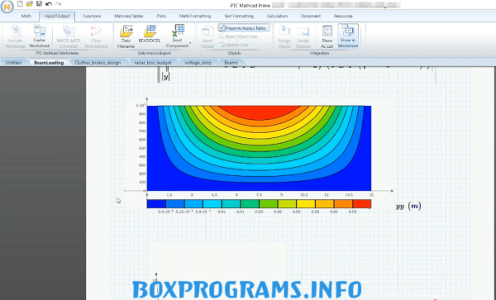Open a file via the quick toolbar folder icon
The width and height of the screenshot is (496, 300).
point(30,4)
